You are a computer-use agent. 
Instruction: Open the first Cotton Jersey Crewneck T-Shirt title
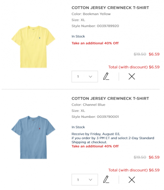110,8
